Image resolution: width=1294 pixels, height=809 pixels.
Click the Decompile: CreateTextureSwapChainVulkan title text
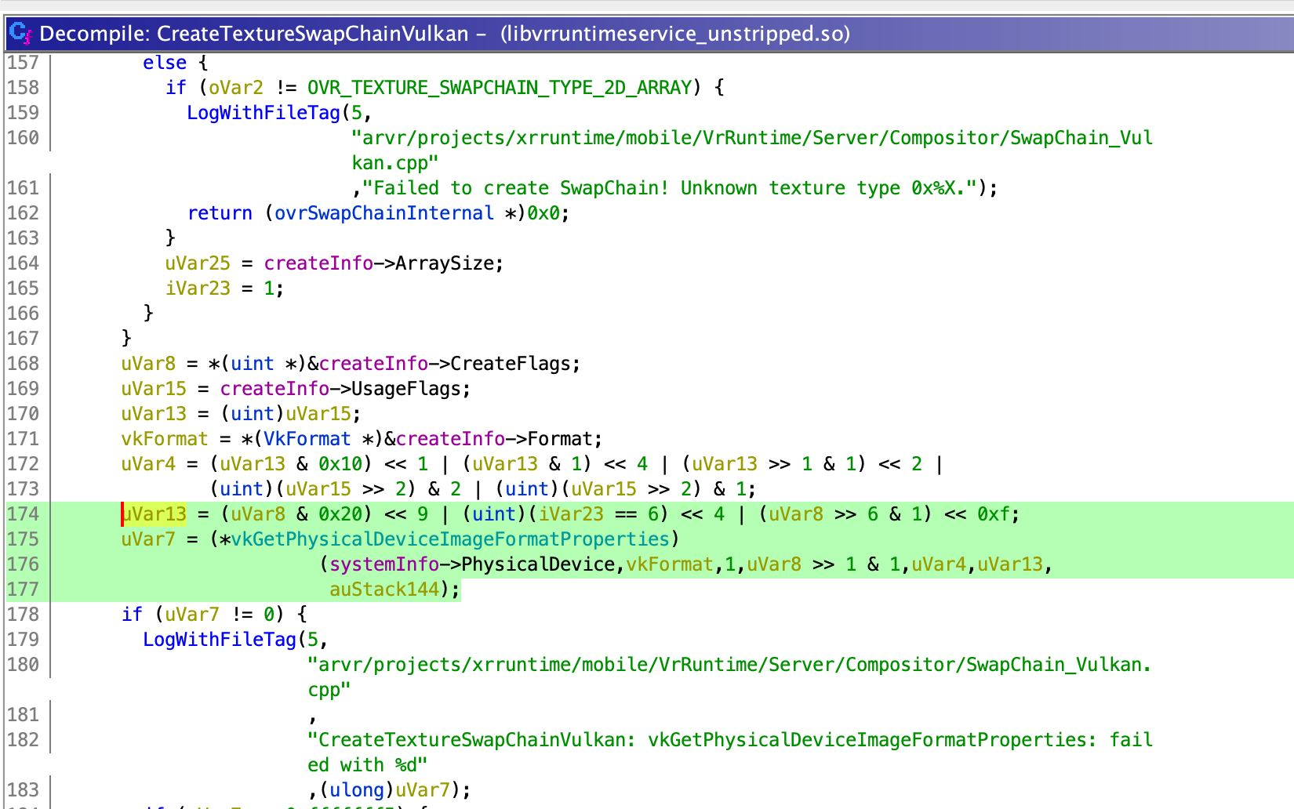(x=253, y=34)
